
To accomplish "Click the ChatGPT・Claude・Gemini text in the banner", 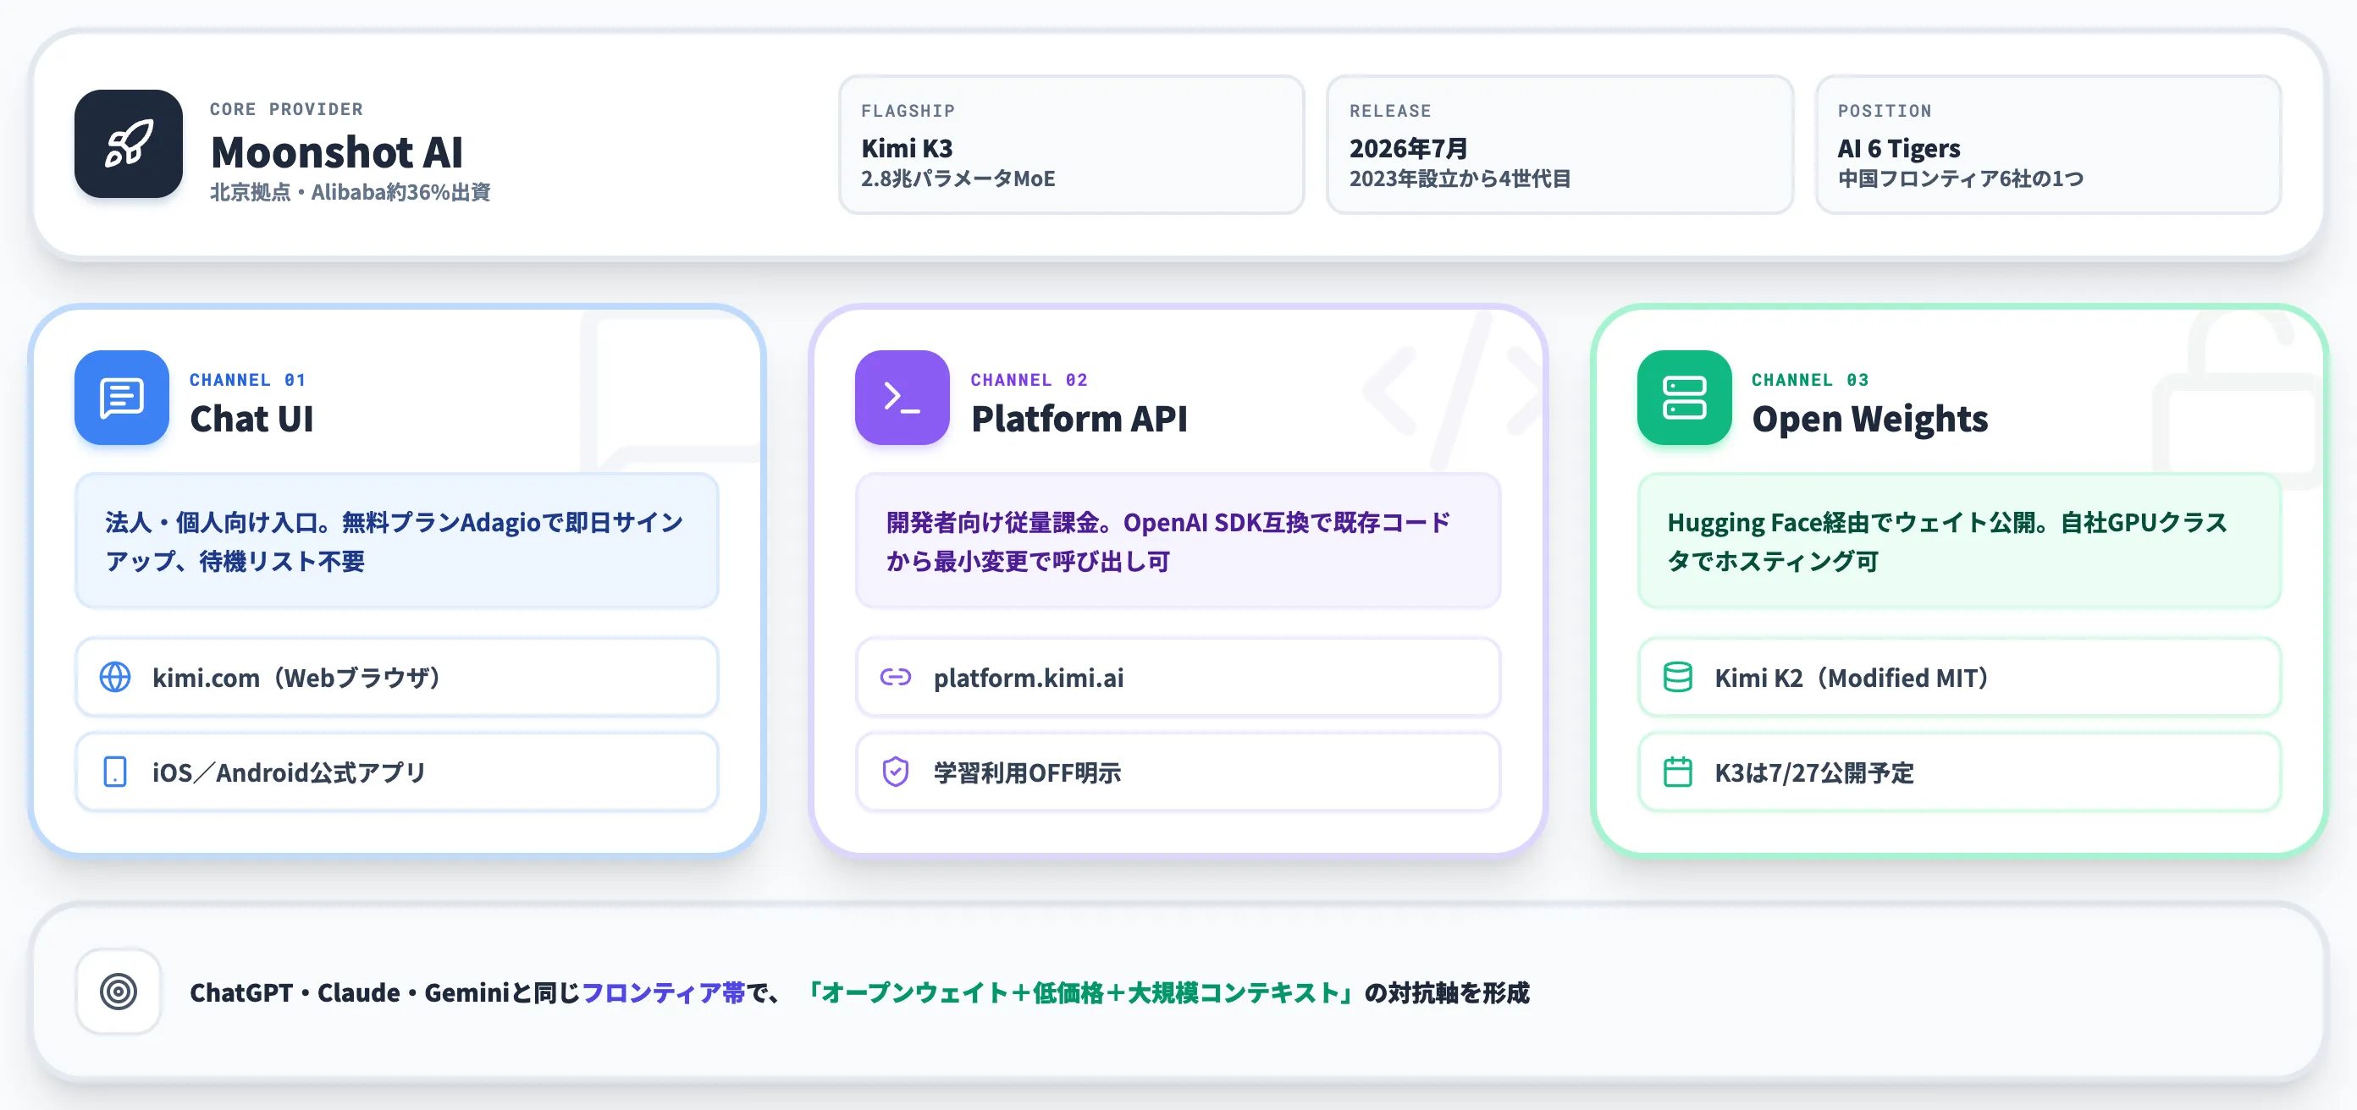I will [350, 993].
